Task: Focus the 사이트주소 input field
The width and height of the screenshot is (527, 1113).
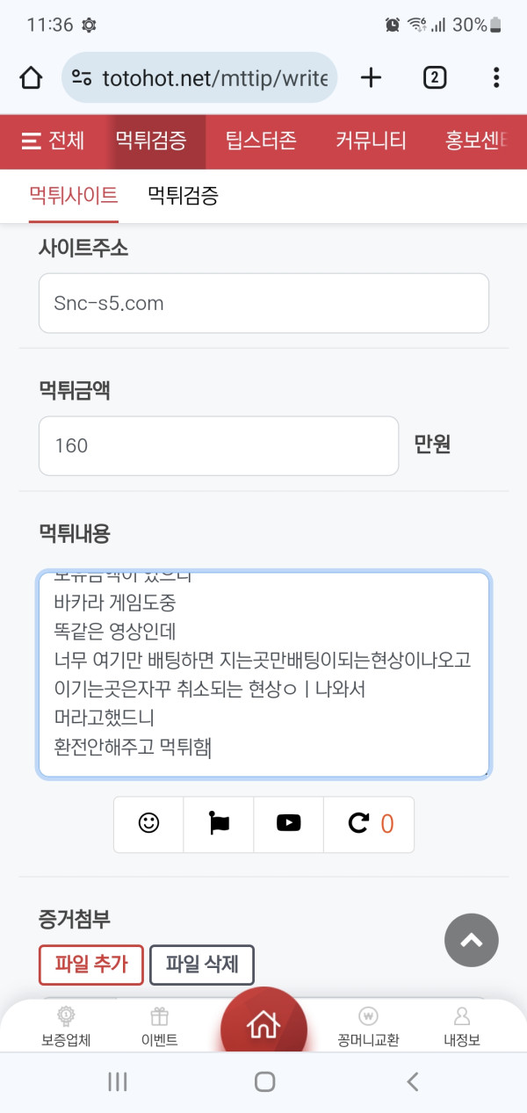Action: point(263,303)
